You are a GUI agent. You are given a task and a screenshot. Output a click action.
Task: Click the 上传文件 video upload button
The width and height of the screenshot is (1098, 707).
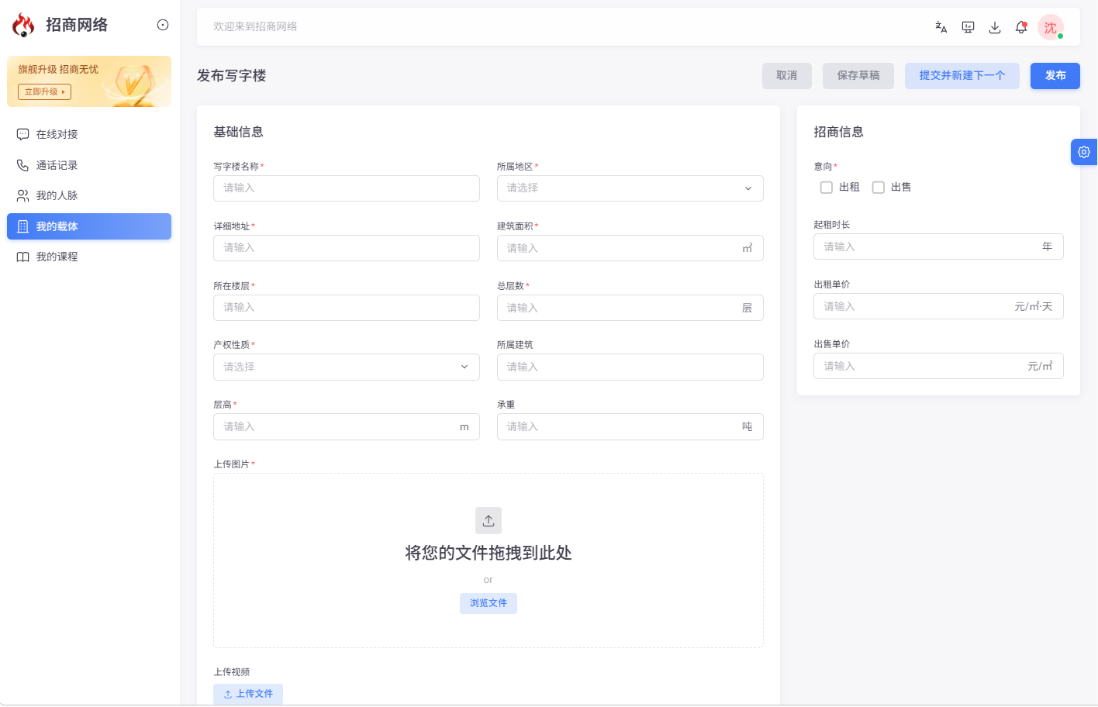248,694
